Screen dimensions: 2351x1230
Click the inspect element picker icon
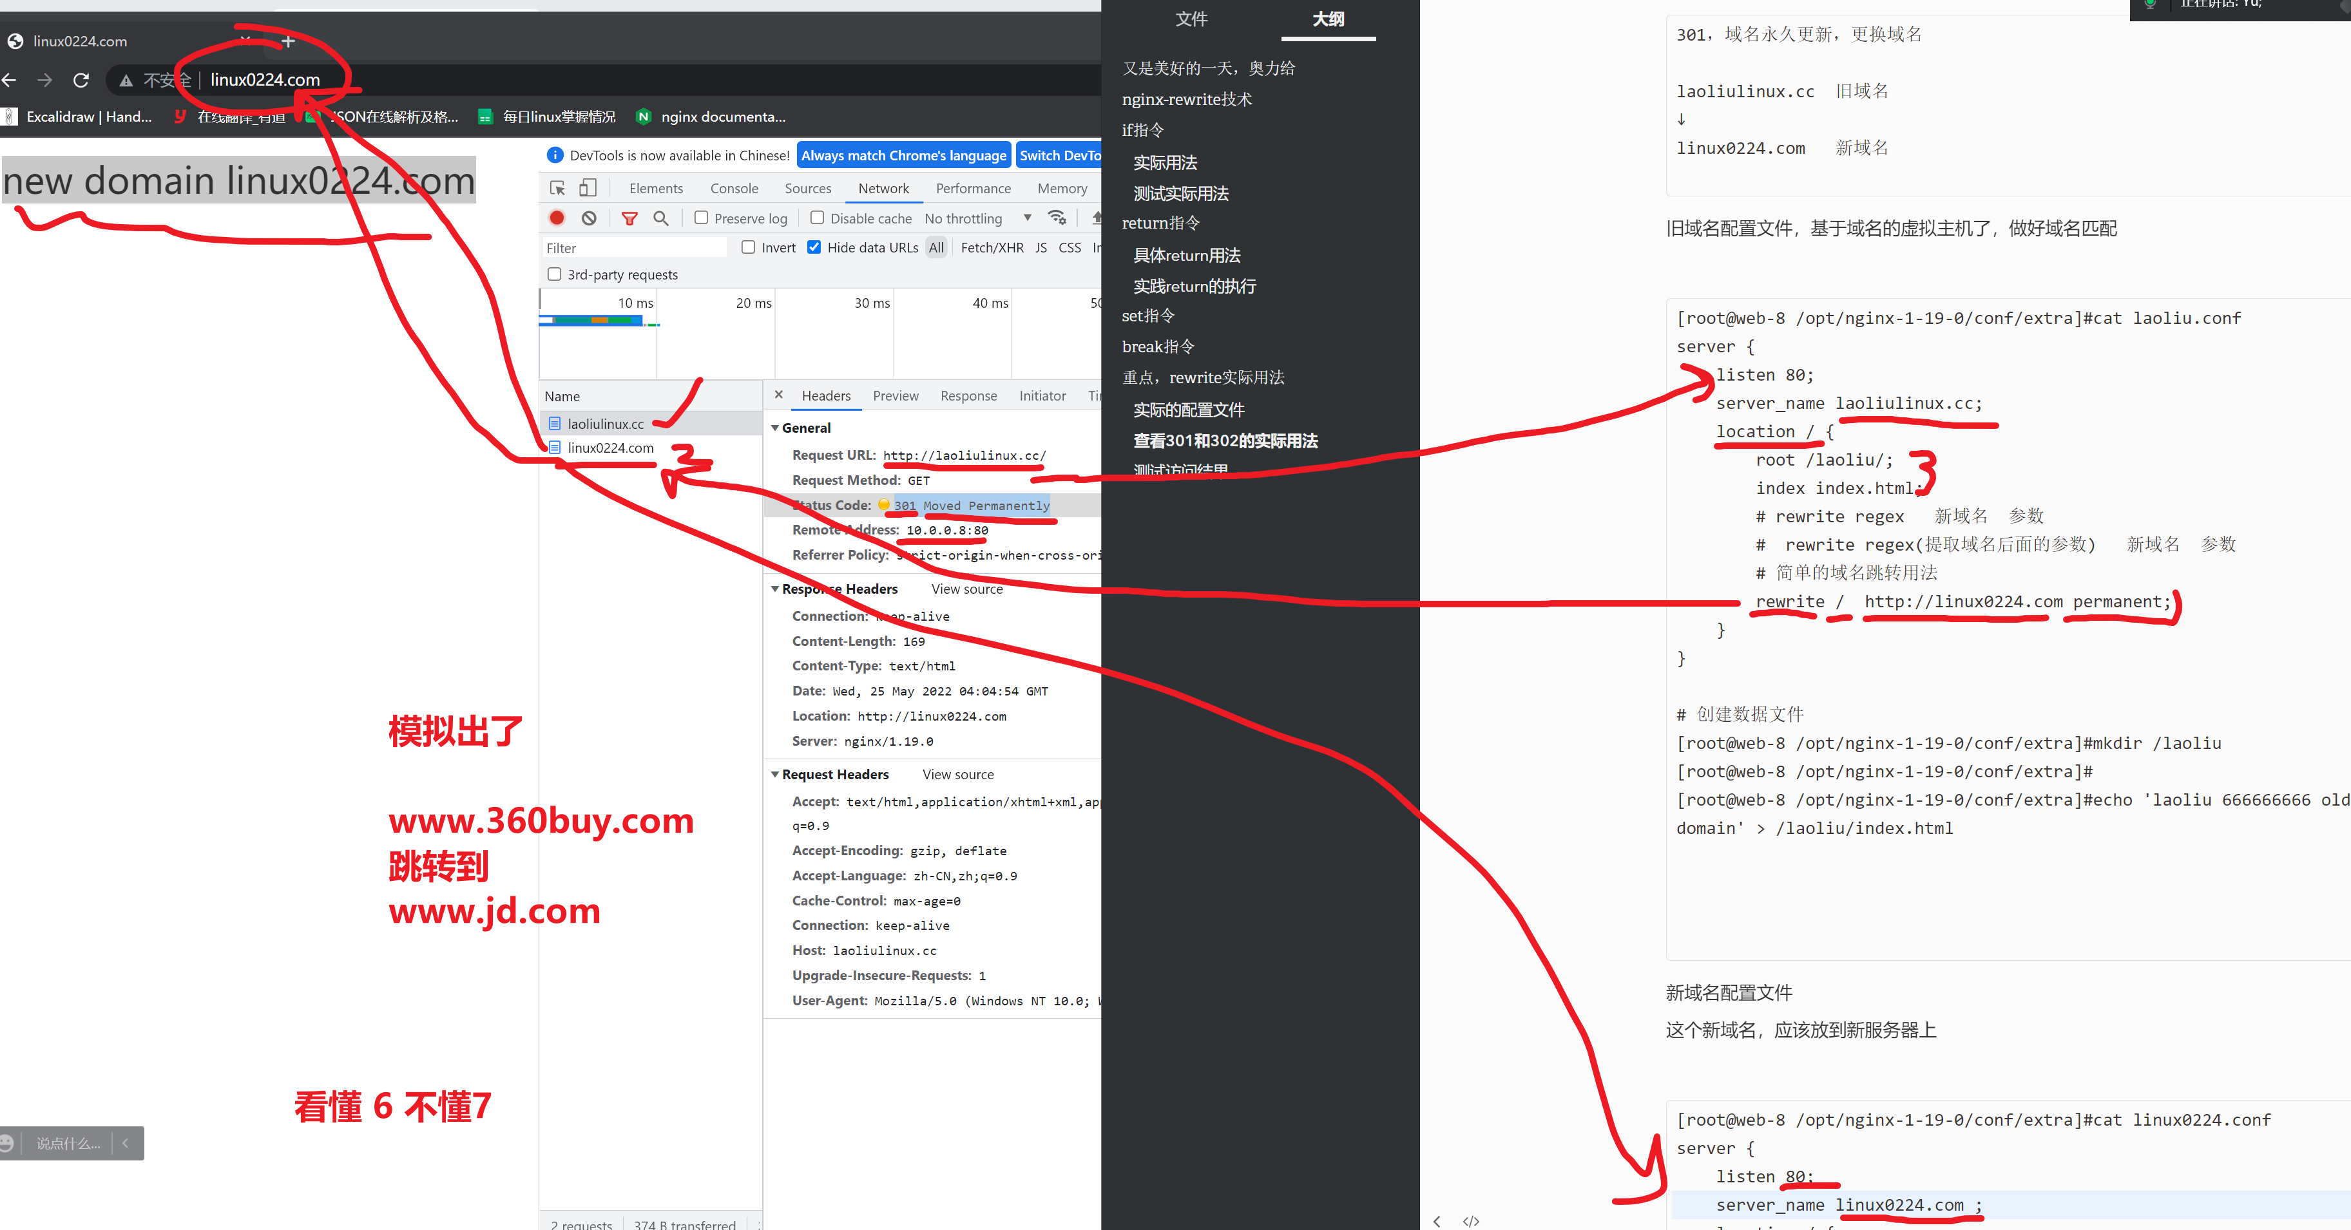[x=558, y=188]
